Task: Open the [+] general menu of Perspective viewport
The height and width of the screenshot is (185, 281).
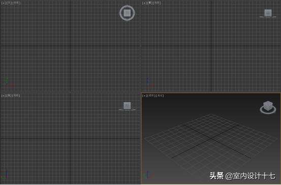Action: (x=144, y=96)
